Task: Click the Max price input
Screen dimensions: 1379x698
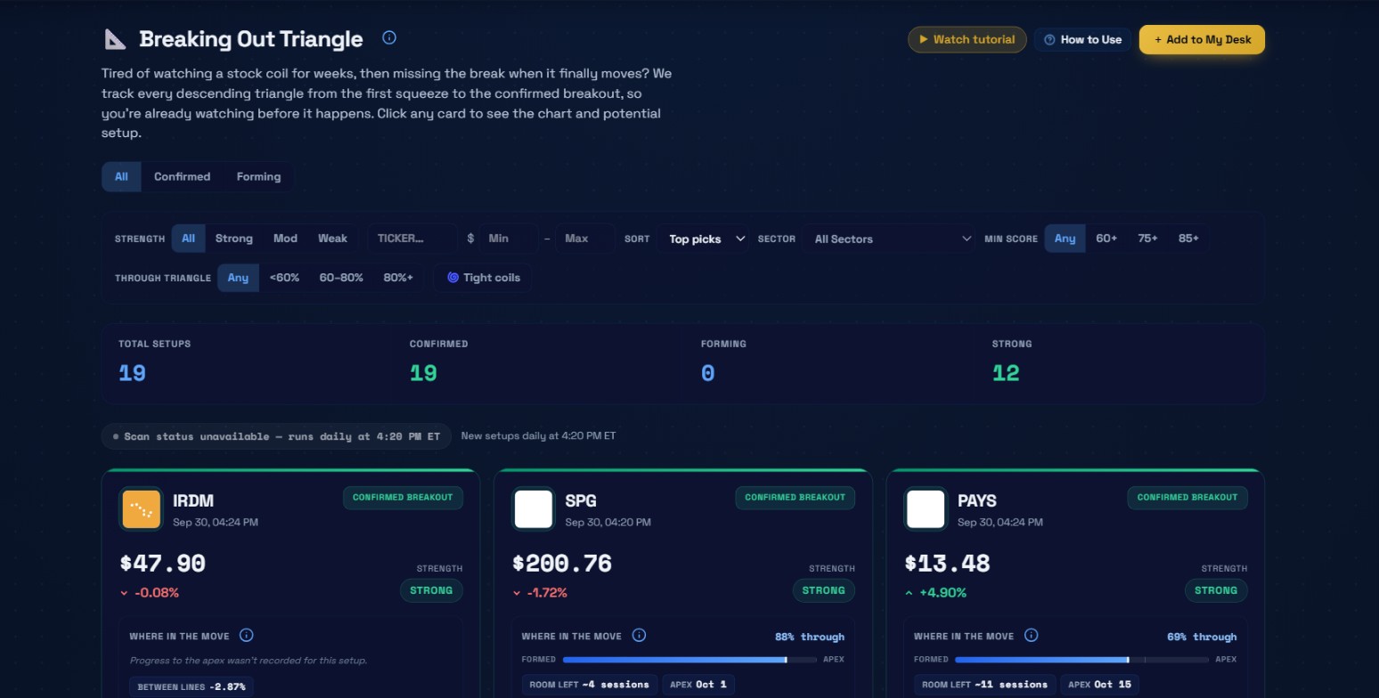Action: 584,239
